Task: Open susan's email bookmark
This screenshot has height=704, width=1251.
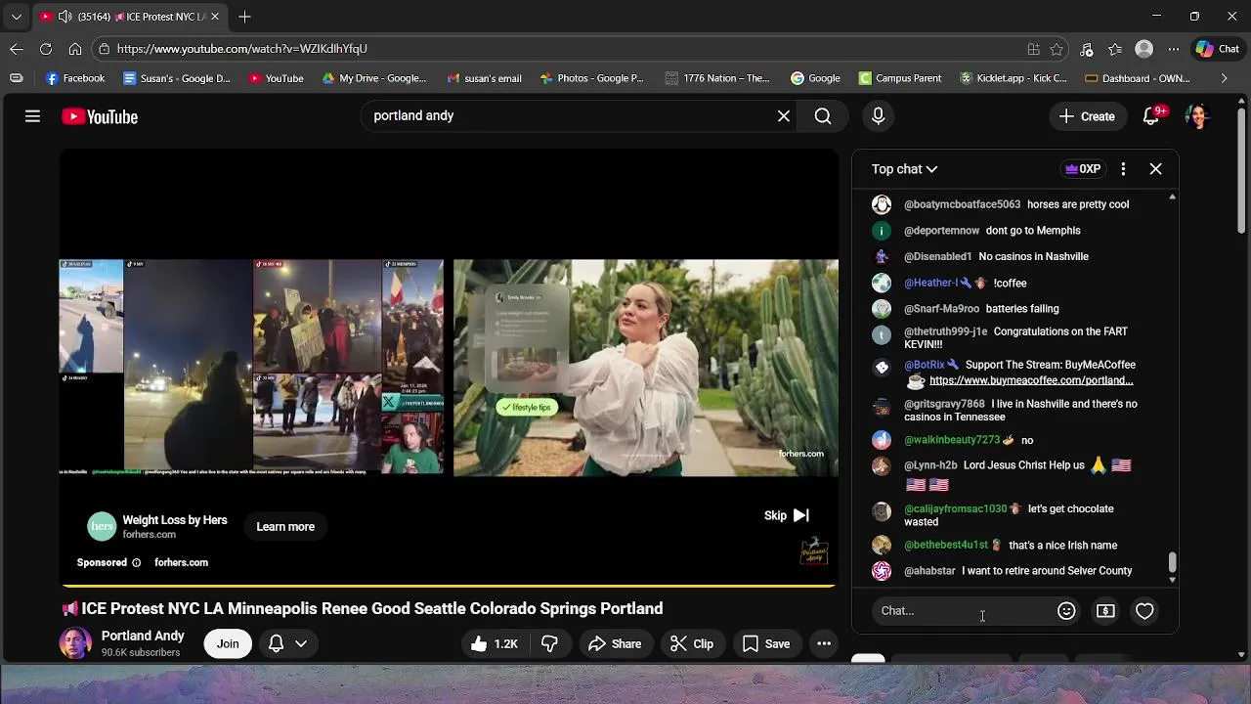Action: pyautogui.click(x=484, y=78)
